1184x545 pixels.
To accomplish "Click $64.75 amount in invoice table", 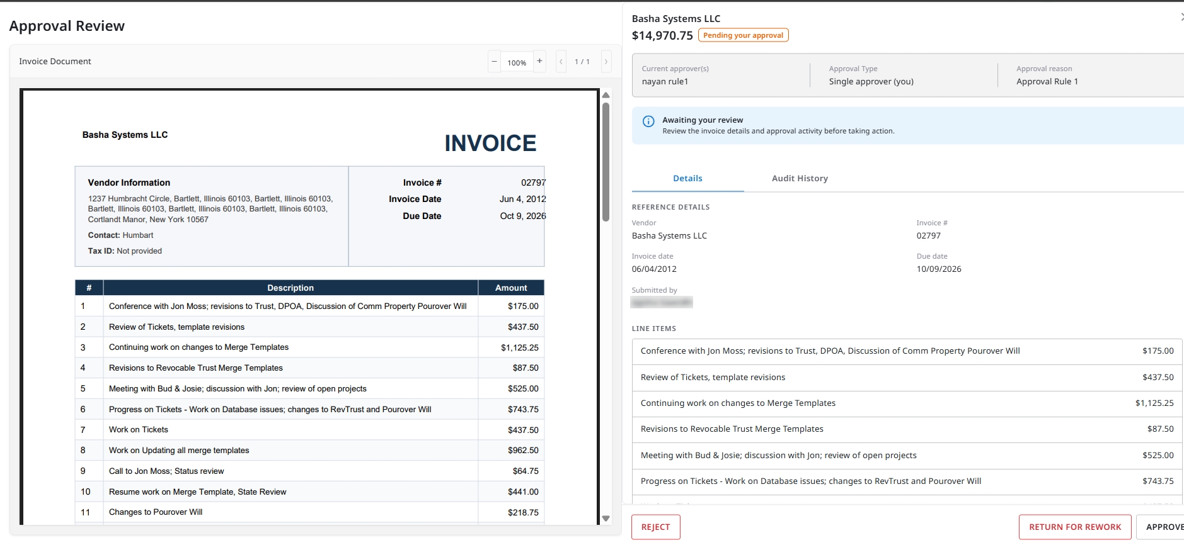I will [x=526, y=471].
